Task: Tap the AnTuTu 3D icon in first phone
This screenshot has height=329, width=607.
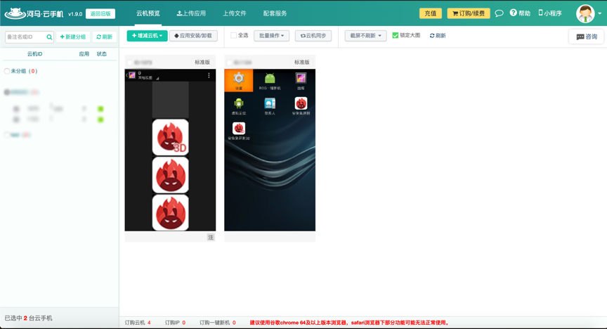Action: [170, 137]
